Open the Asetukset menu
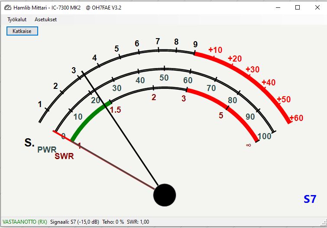Viewport: 327px width, 228px height. pos(45,20)
